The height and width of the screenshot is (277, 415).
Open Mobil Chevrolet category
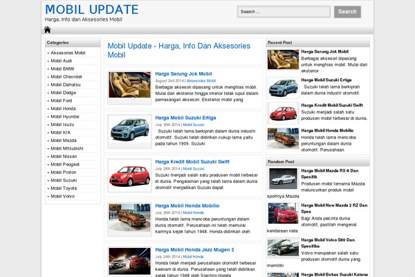point(66,77)
